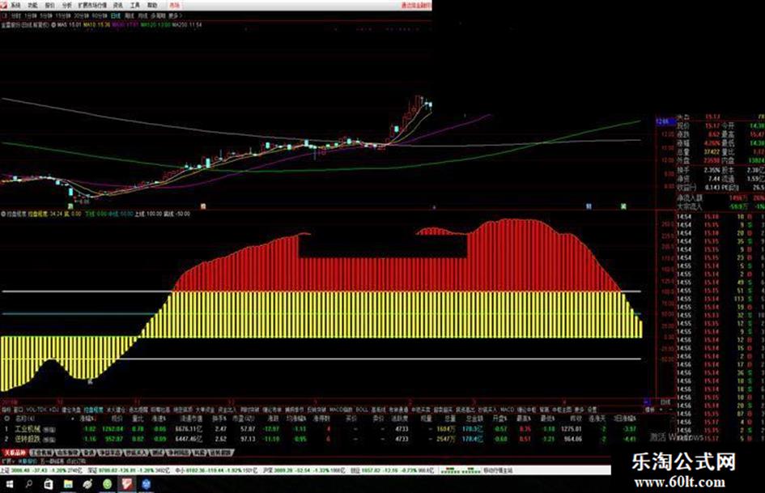
Task: Open Microsoft Store from the taskbar
Action: pos(49,484)
